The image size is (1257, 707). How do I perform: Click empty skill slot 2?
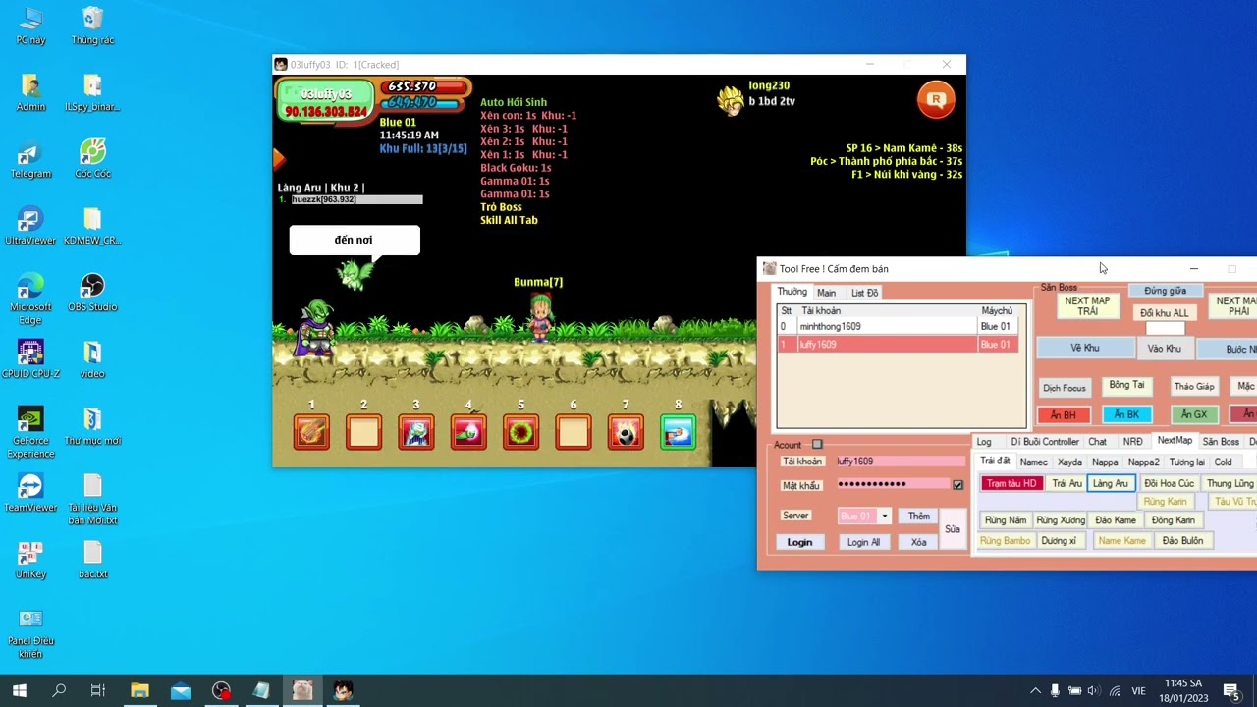click(x=363, y=432)
